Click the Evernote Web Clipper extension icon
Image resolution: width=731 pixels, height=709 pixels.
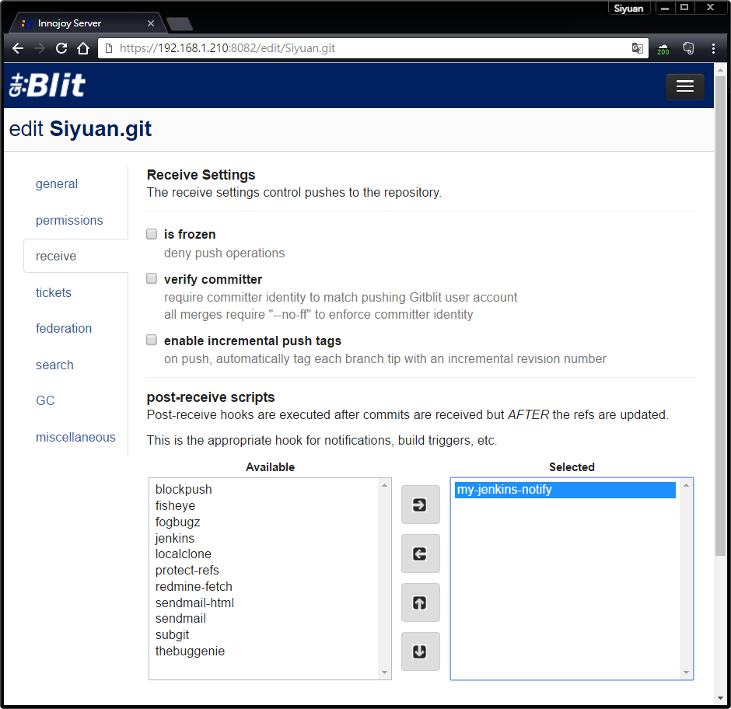(688, 48)
